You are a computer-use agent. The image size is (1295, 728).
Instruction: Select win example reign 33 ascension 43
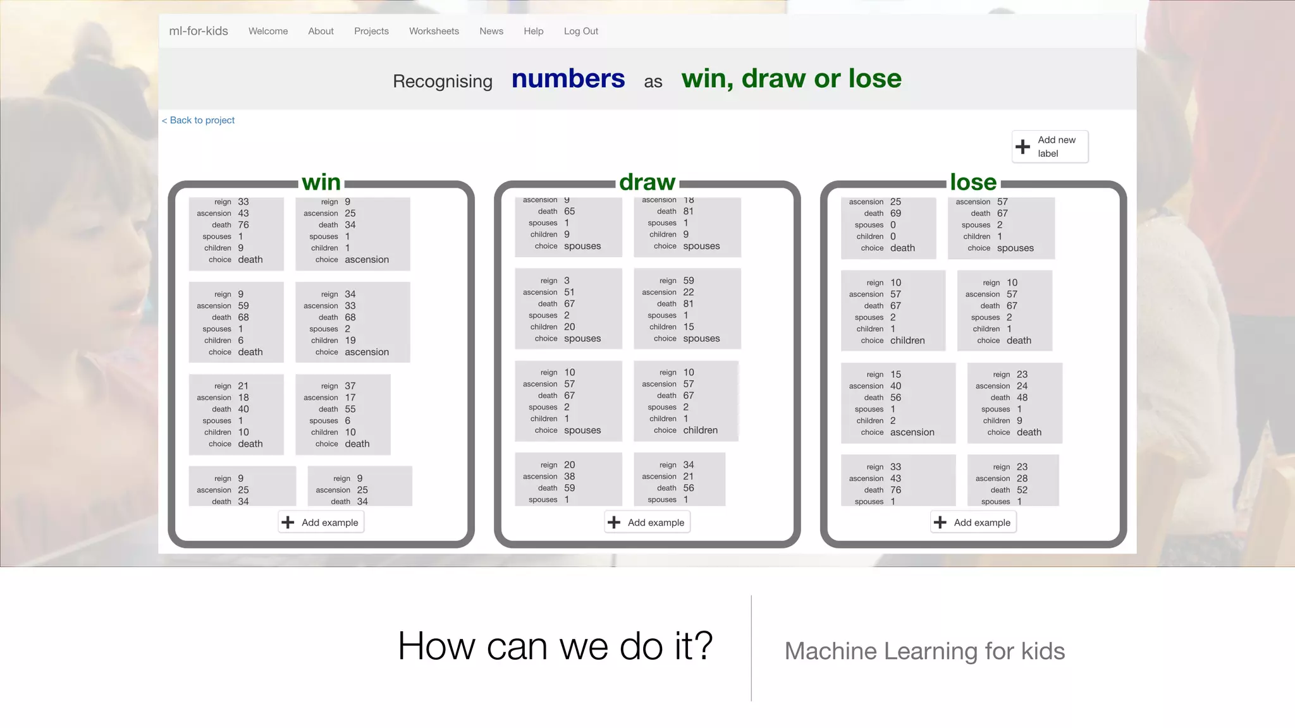pyautogui.click(x=236, y=234)
